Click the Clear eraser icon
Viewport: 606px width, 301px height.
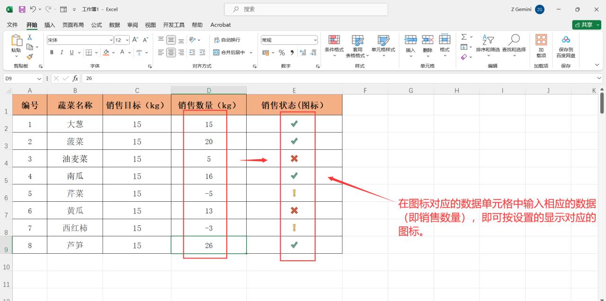pos(464,57)
